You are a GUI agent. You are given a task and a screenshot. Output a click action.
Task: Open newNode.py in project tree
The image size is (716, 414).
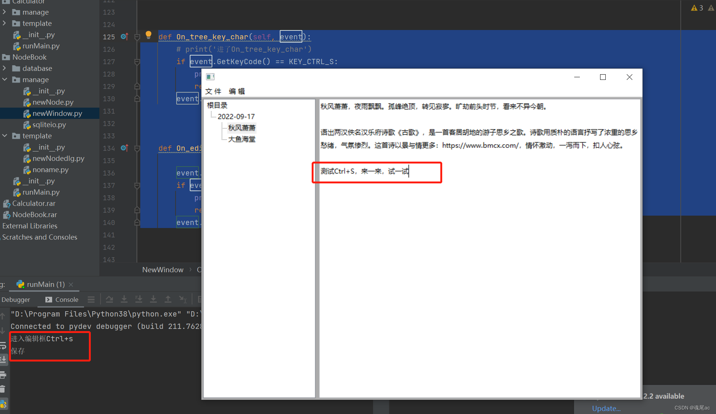(53, 102)
